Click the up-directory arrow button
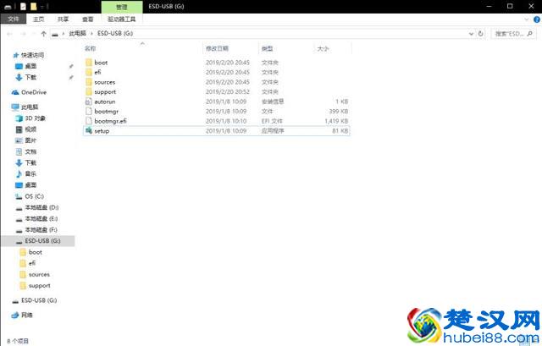 43,34
